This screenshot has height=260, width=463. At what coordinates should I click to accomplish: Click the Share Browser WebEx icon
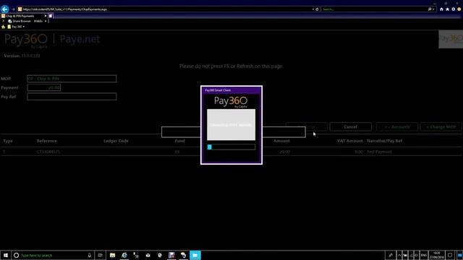click(9, 21)
